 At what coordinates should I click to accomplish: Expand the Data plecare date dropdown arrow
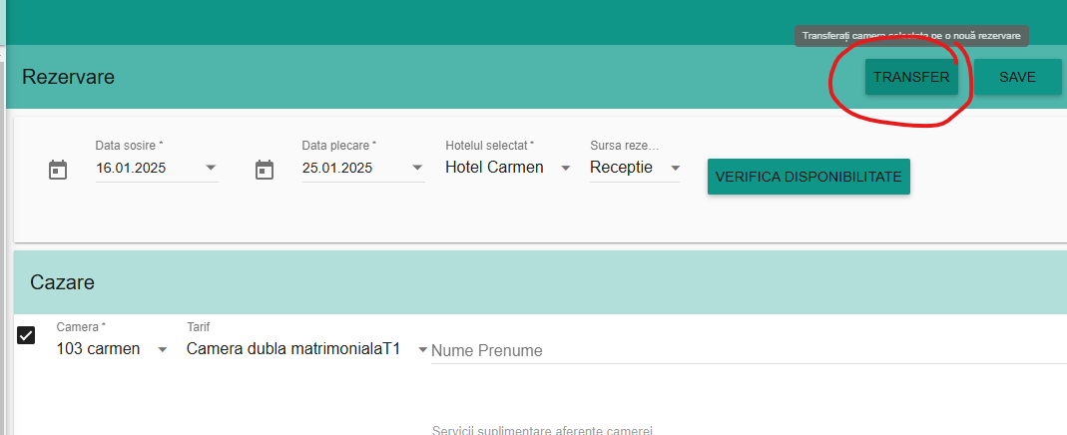[x=417, y=168]
